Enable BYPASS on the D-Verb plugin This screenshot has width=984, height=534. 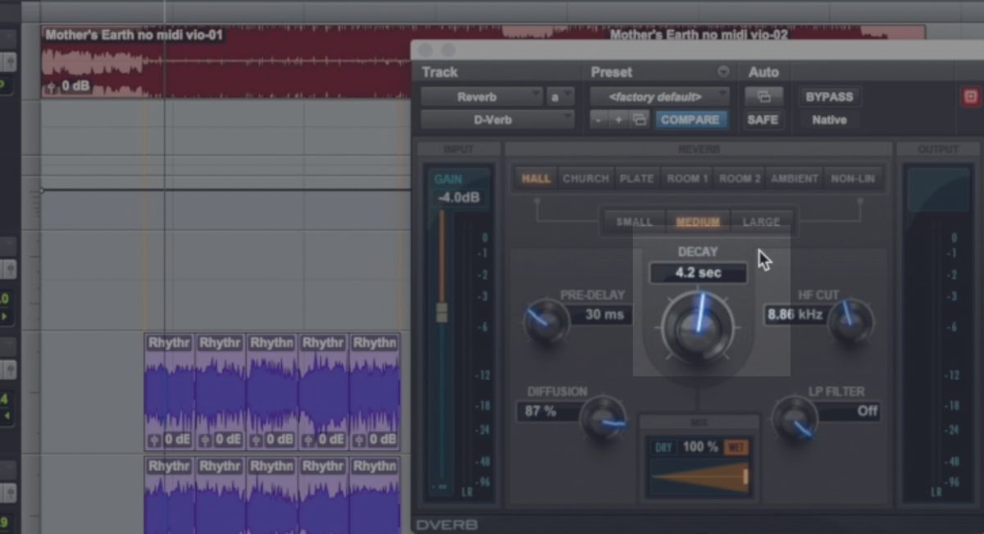829,97
